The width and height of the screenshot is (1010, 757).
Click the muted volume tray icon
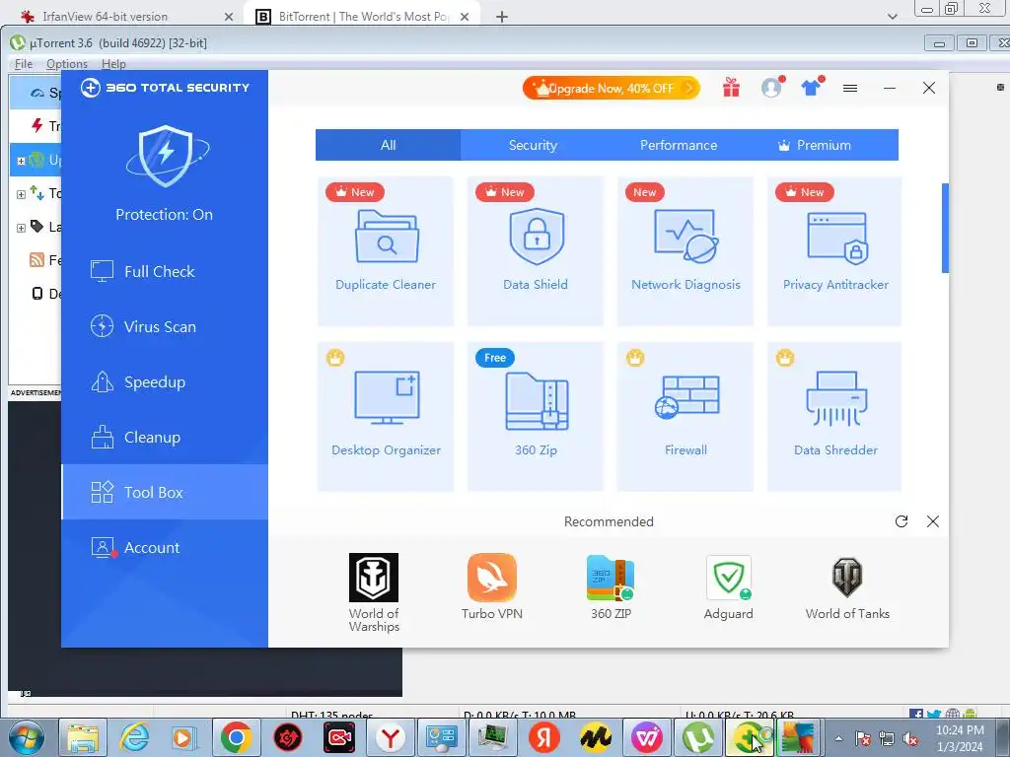click(910, 738)
